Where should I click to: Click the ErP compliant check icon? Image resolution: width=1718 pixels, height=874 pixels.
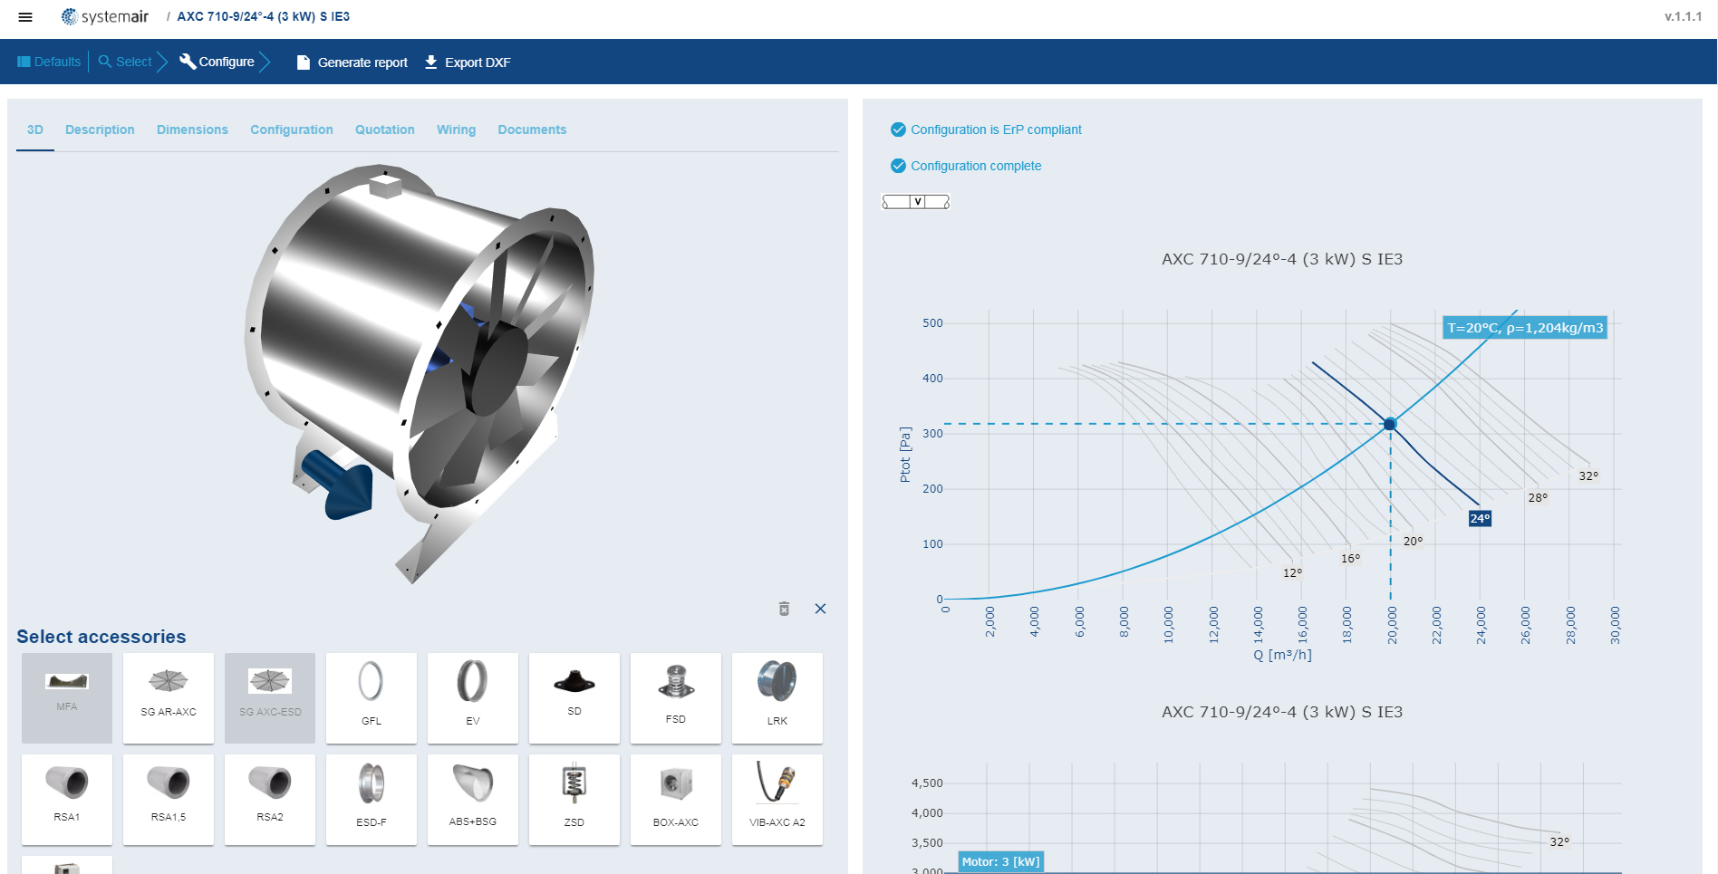point(898,130)
